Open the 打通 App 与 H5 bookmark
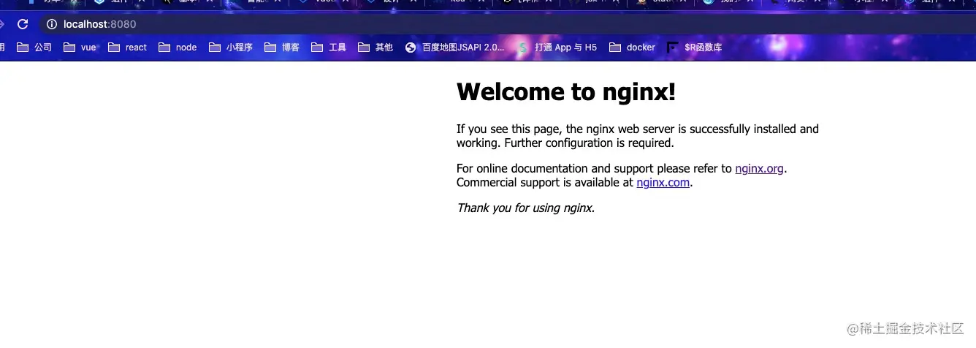976x348 pixels. (557, 48)
